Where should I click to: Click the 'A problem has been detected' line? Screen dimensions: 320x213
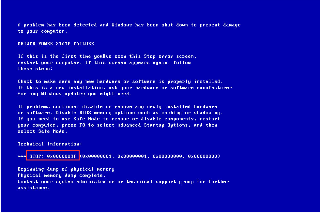tap(129, 25)
